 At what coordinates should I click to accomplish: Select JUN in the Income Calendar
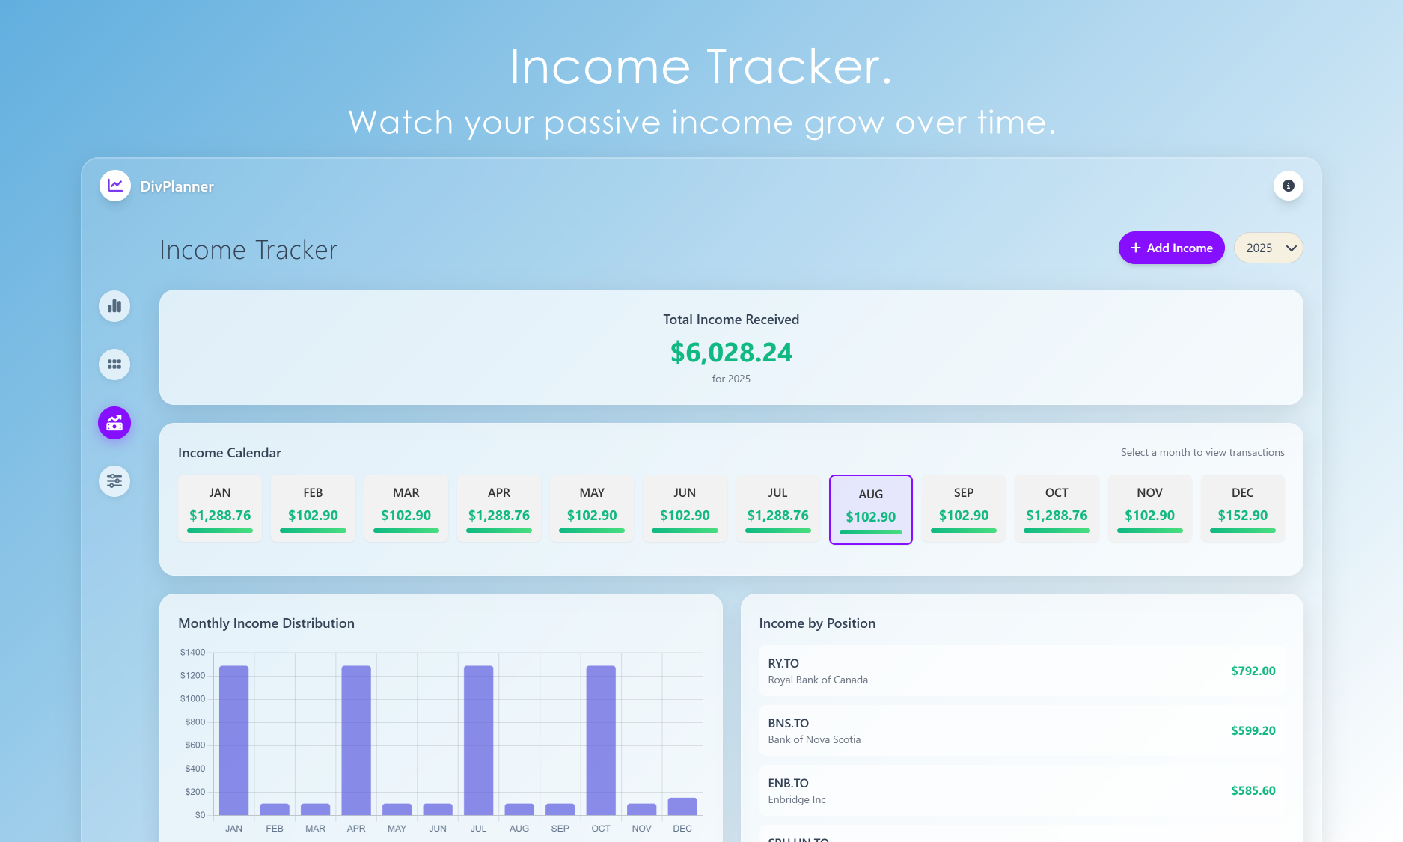(685, 508)
